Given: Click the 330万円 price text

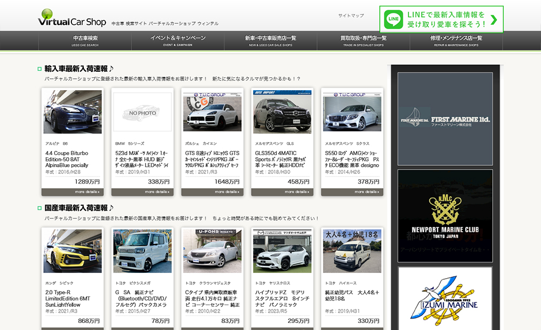Looking at the screenshot, I should (368, 321).
